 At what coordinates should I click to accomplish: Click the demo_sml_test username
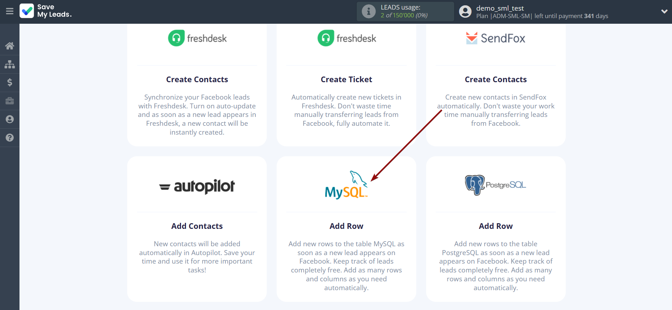(x=499, y=8)
